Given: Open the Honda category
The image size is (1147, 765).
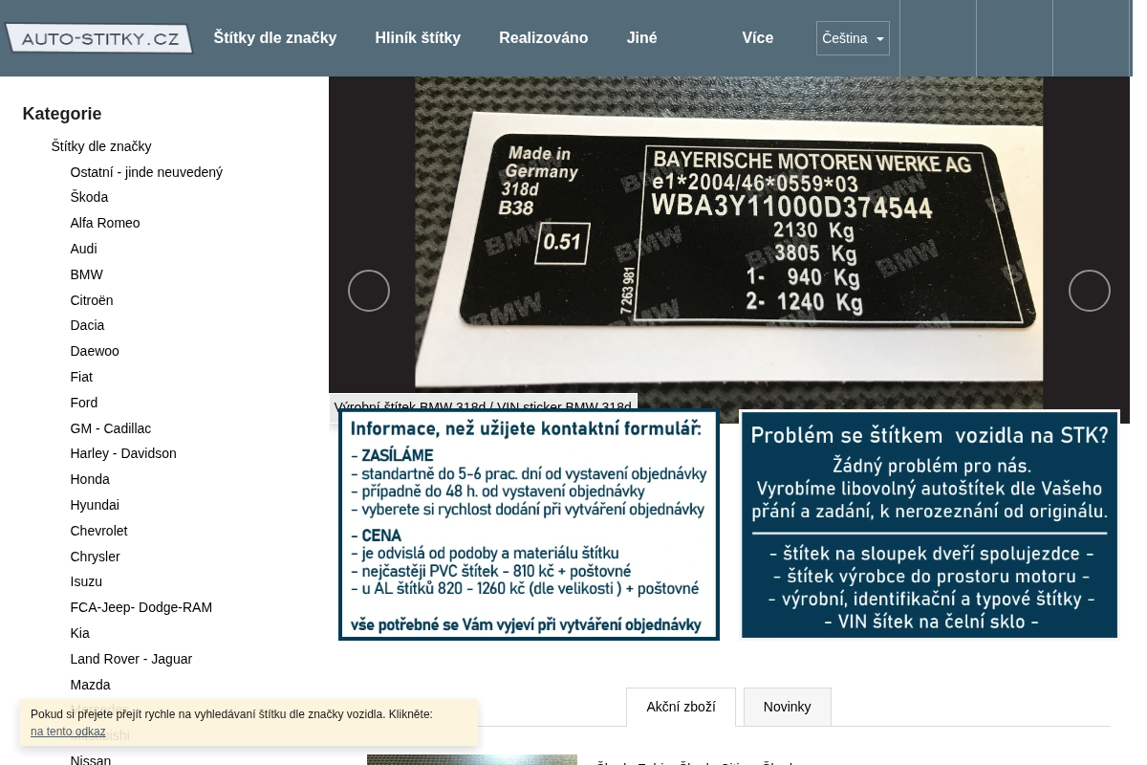Looking at the screenshot, I should point(90,479).
